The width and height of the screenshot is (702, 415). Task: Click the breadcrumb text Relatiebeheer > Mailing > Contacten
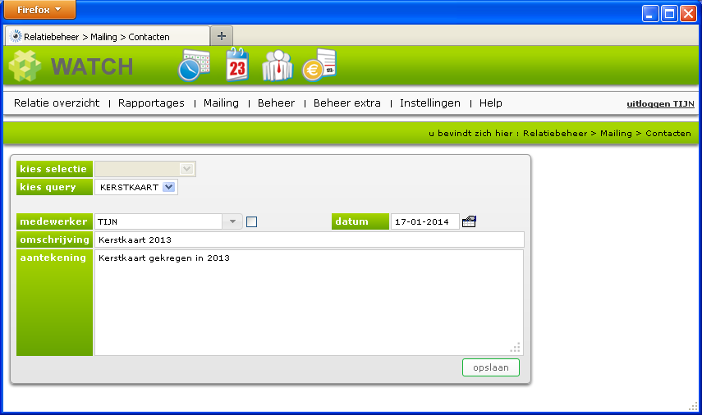[x=607, y=133]
